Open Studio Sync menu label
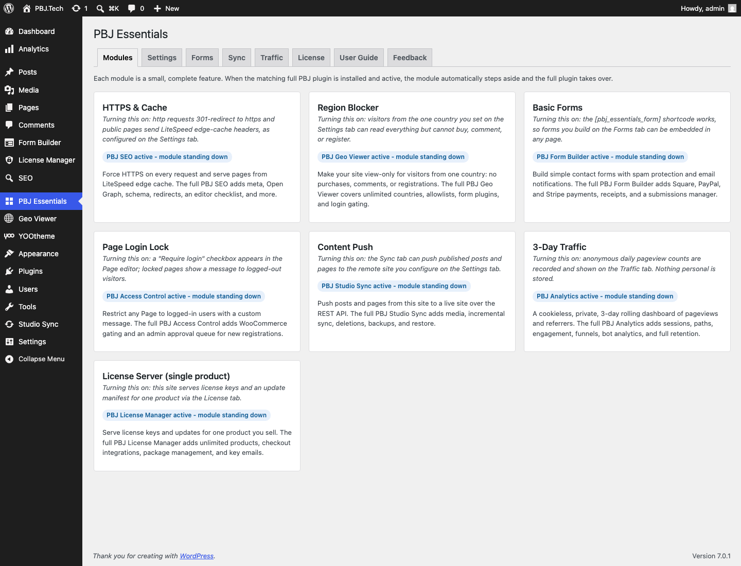 click(x=39, y=324)
